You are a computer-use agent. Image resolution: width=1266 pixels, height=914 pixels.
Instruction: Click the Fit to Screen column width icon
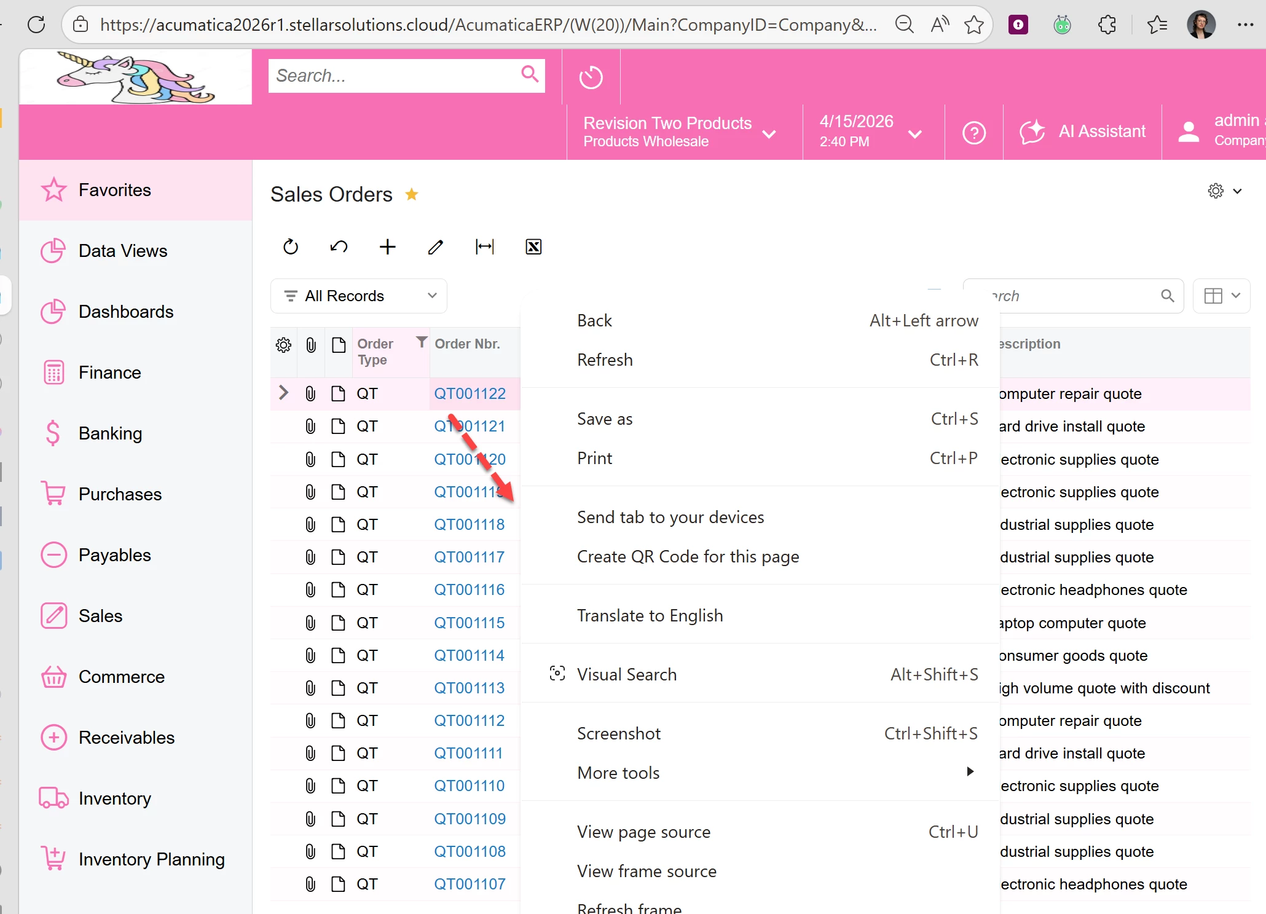coord(484,247)
